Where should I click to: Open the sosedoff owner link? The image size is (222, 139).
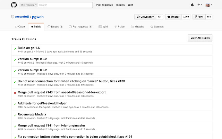click(x=22, y=17)
